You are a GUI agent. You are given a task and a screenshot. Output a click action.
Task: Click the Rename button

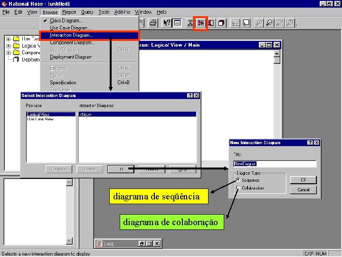click(x=59, y=169)
